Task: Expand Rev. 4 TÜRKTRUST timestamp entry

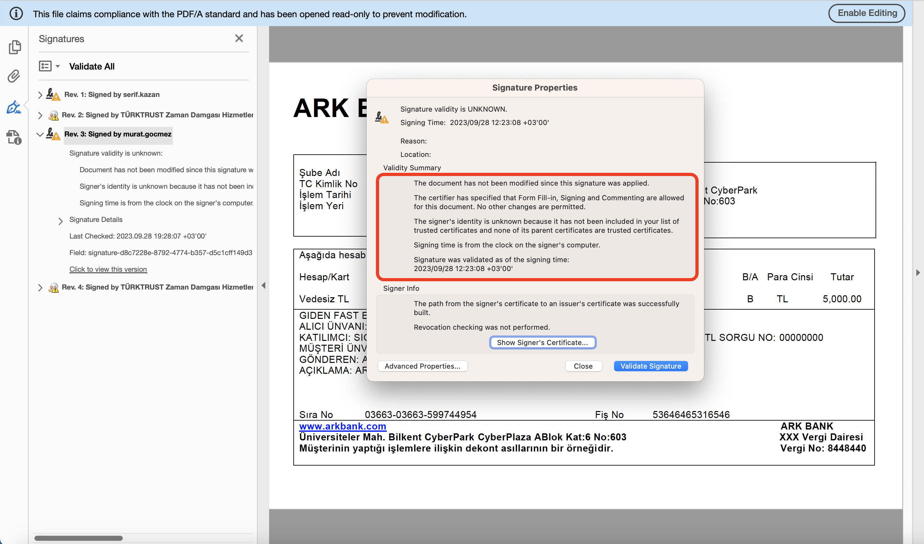Action: [40, 288]
